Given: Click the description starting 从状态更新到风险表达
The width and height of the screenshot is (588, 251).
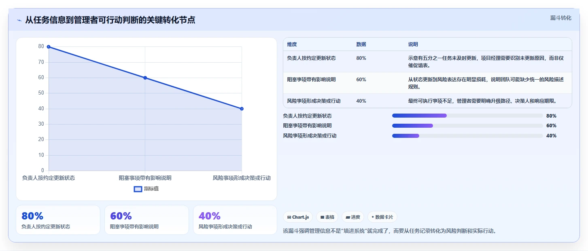Looking at the screenshot, I should [486, 83].
